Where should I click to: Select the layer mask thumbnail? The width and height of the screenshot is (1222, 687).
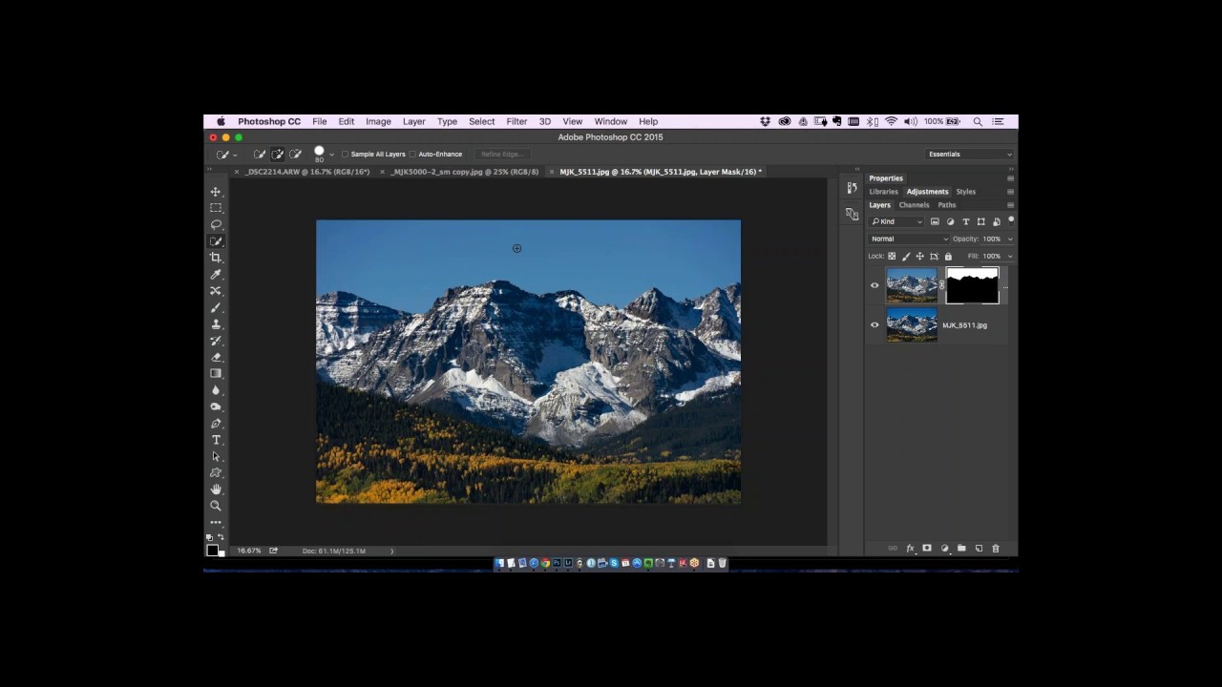point(972,285)
